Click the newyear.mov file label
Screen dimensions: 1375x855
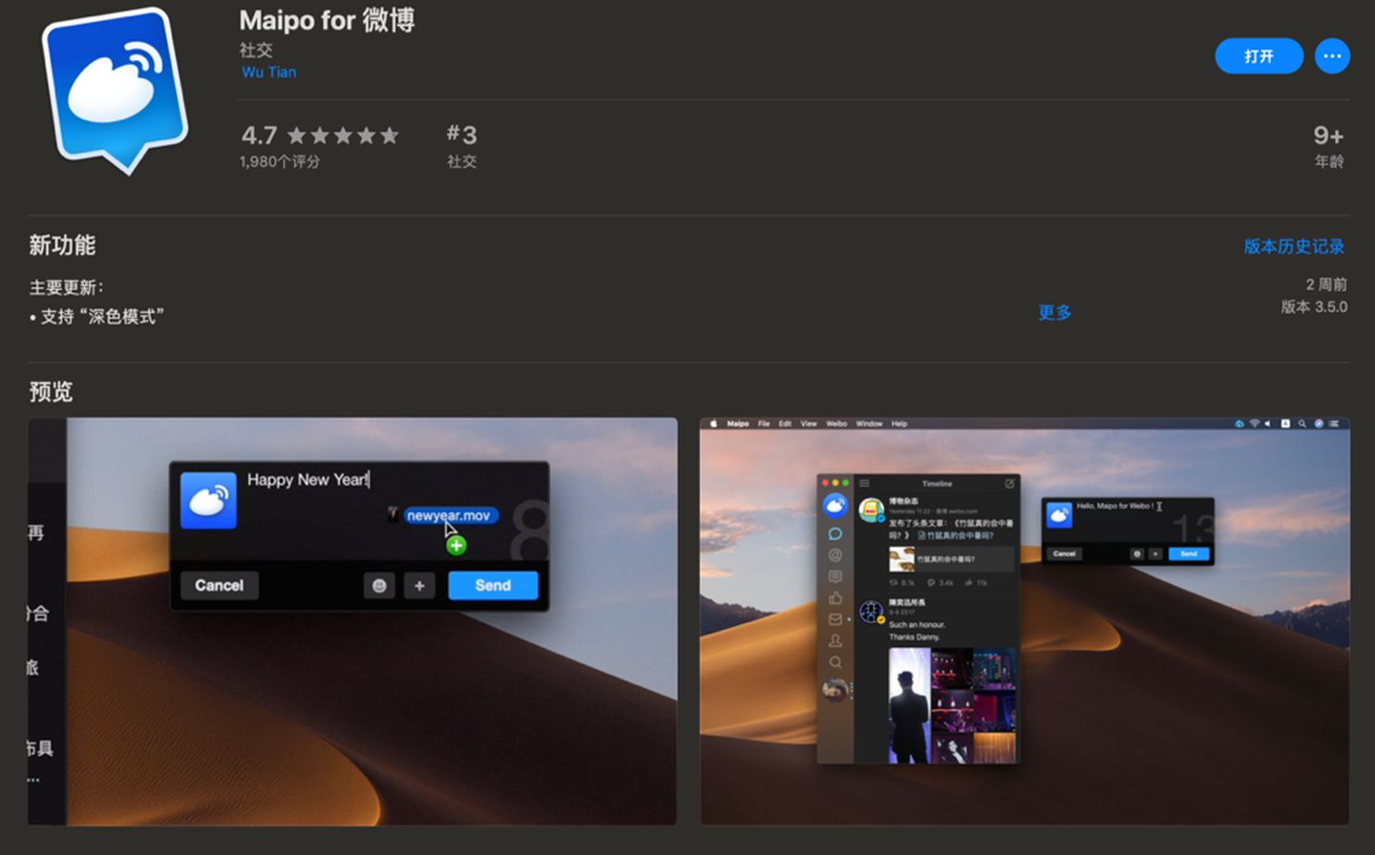point(449,515)
